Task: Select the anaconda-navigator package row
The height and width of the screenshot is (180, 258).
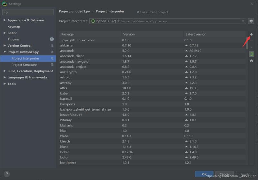Action: (x=153, y=61)
